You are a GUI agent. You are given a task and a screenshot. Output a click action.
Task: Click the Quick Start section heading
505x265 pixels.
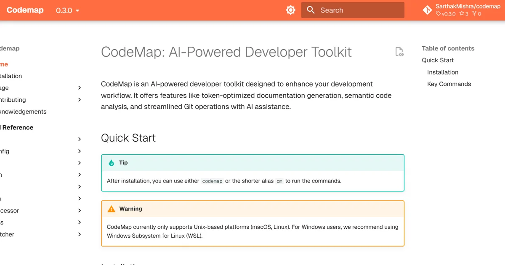click(128, 138)
